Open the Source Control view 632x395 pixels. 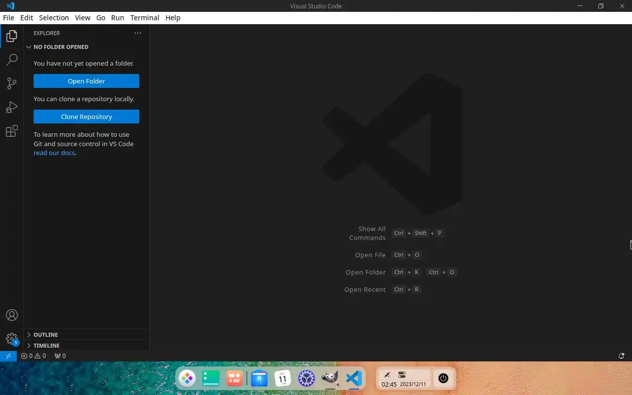(12, 83)
